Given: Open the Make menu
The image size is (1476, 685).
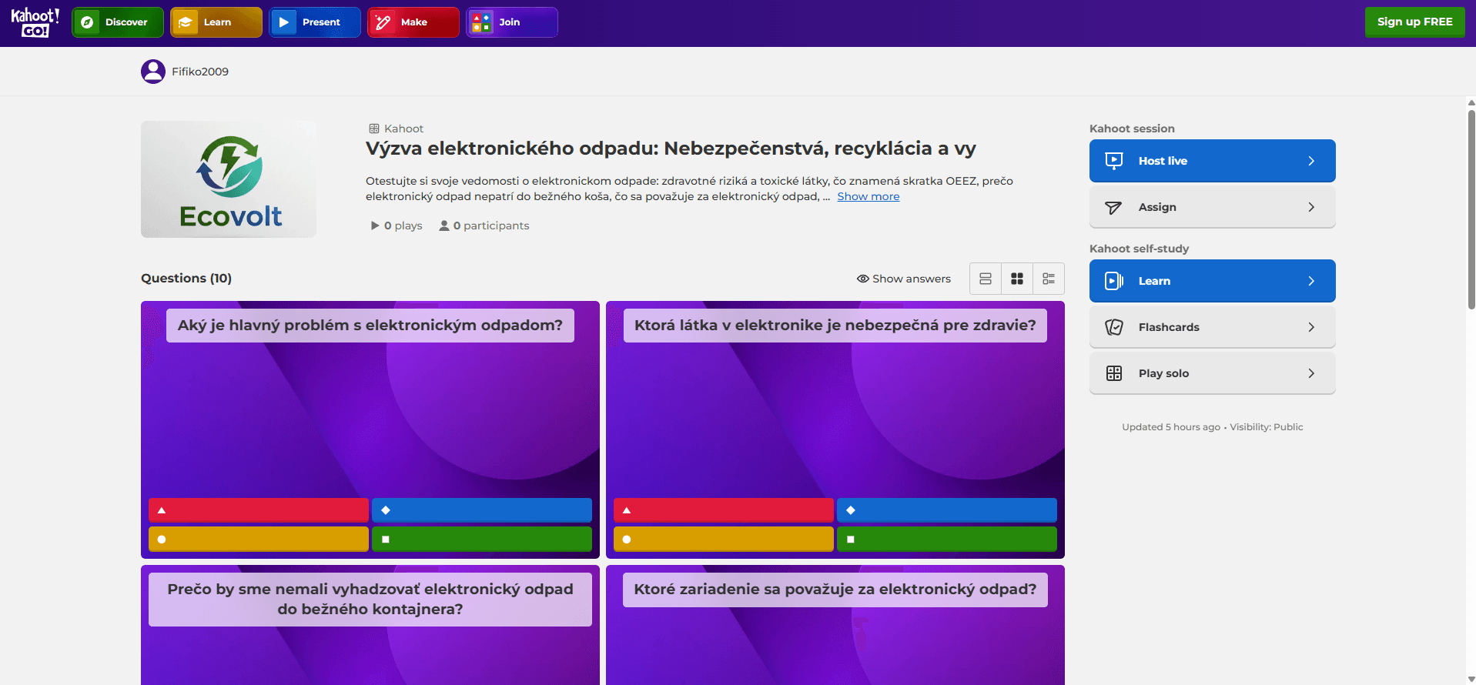Looking at the screenshot, I should click(x=413, y=22).
